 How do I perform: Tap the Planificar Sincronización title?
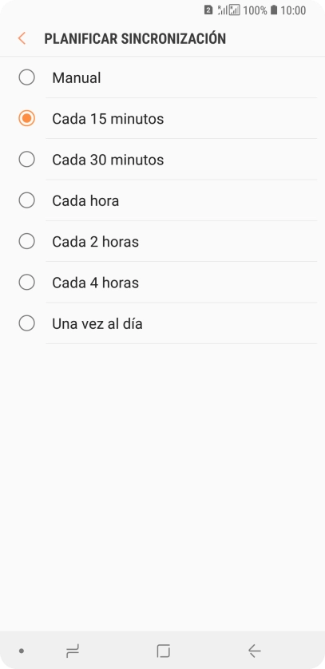pos(135,38)
